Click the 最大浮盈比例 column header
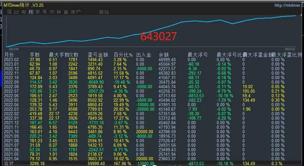The width and height of the screenshot is (304, 166). [287, 55]
